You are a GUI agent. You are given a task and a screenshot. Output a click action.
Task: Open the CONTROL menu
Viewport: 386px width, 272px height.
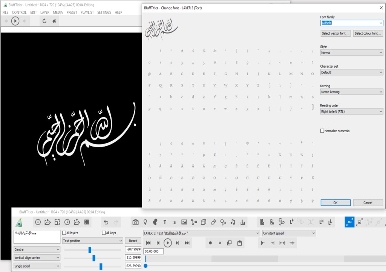coord(19,12)
